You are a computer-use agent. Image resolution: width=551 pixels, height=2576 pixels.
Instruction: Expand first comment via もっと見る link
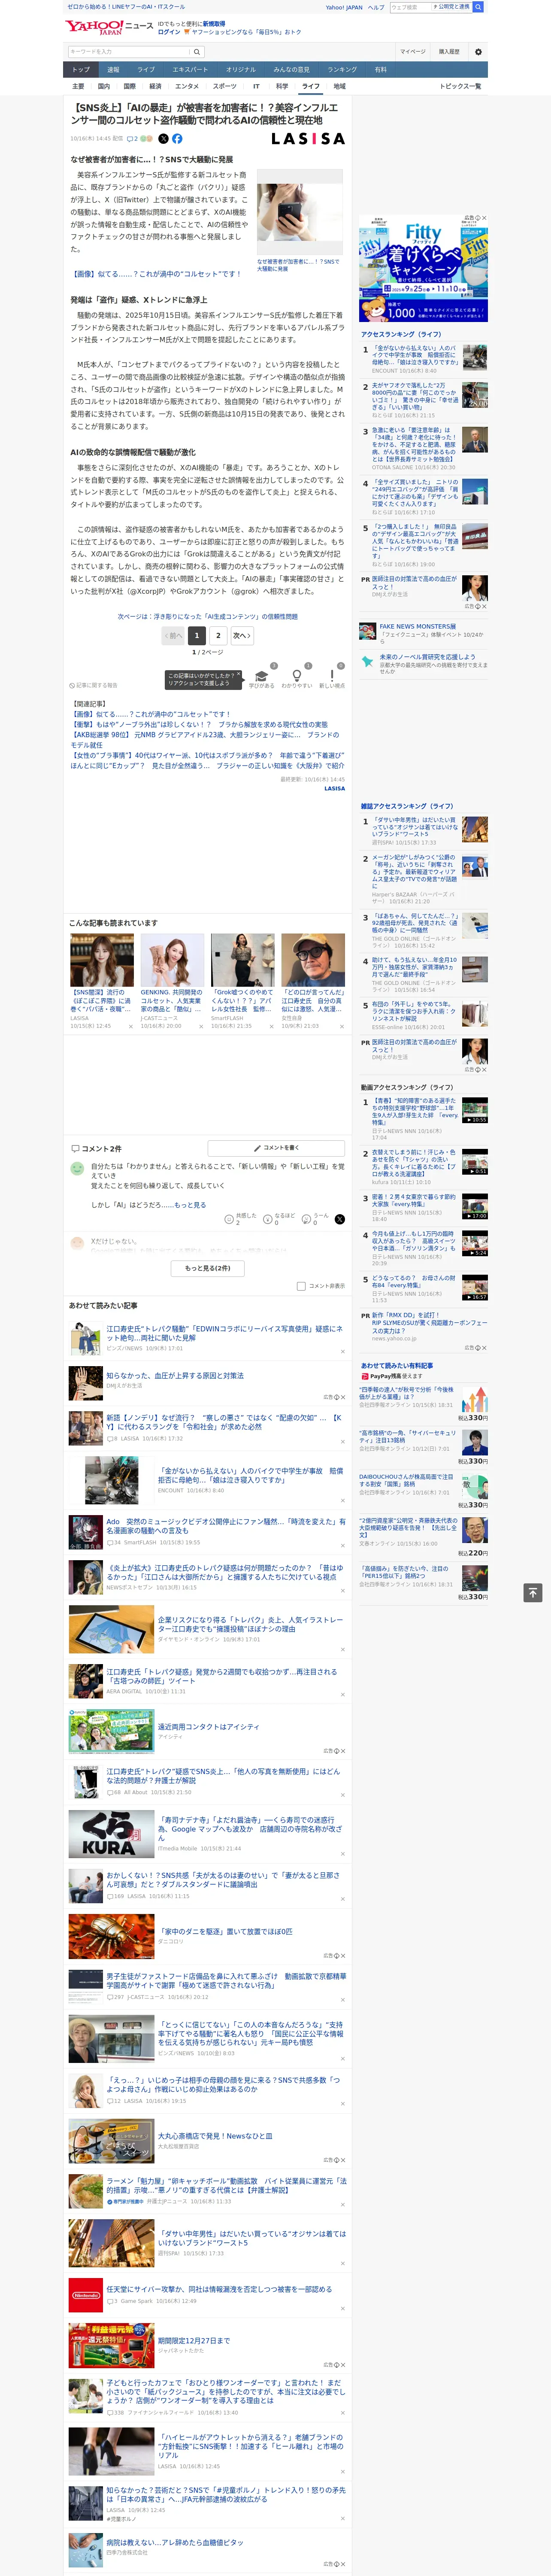[x=190, y=1205]
